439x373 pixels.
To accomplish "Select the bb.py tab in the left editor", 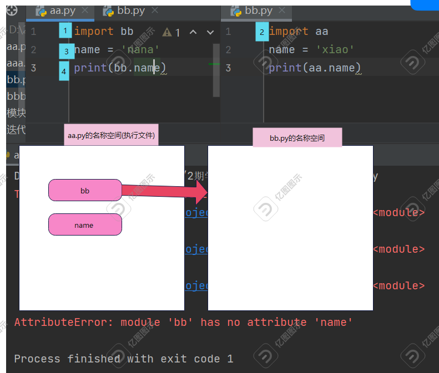I will coord(130,11).
